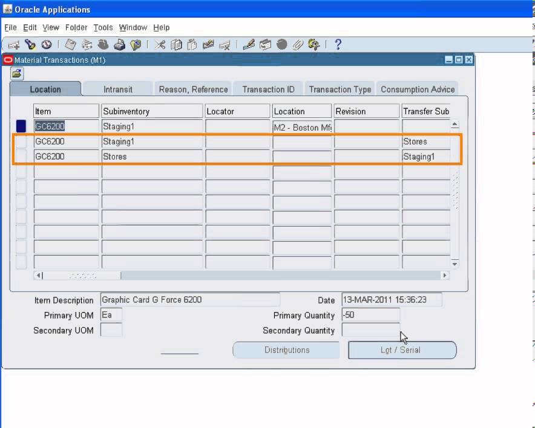Switch to the Transaction Type tab

(340, 89)
